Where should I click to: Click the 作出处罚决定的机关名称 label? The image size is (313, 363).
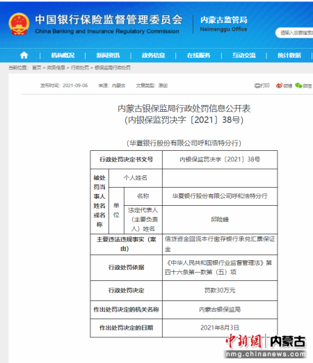(x=127, y=309)
